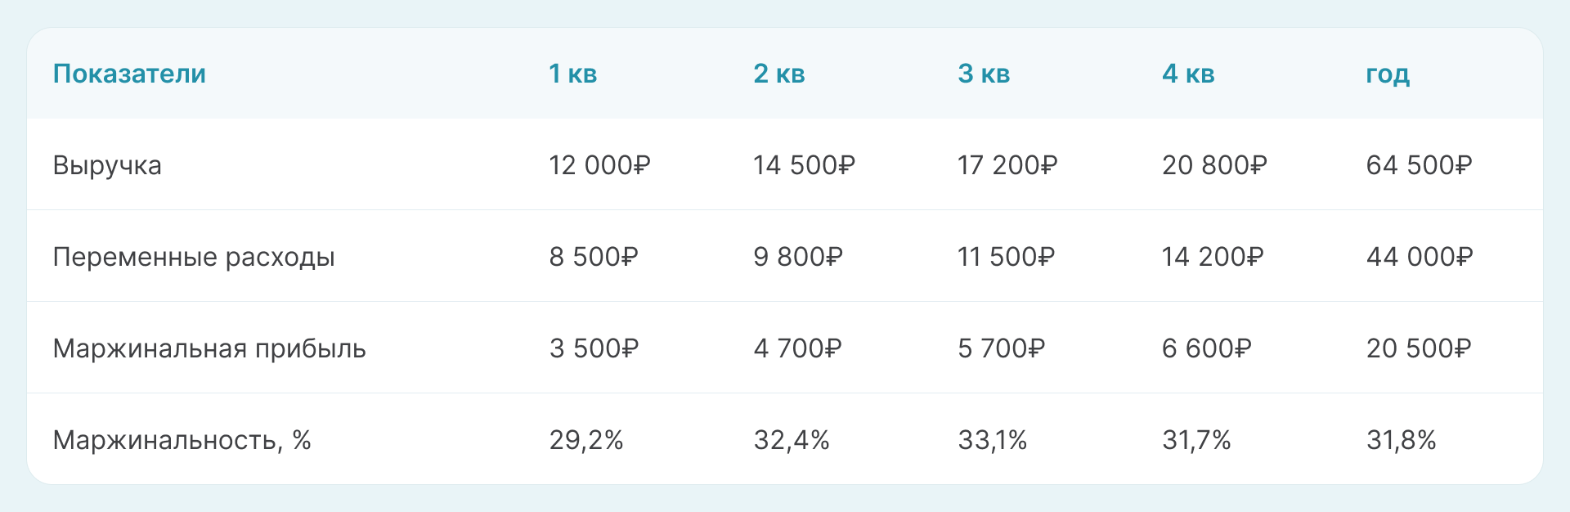
Task: Click the 12 000₽ revenue cell
Action: coord(599,165)
